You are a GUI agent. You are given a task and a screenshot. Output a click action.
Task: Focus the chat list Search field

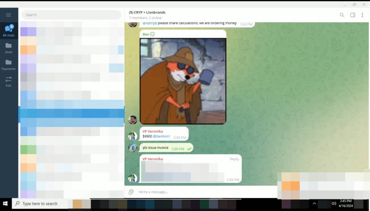[71, 15]
